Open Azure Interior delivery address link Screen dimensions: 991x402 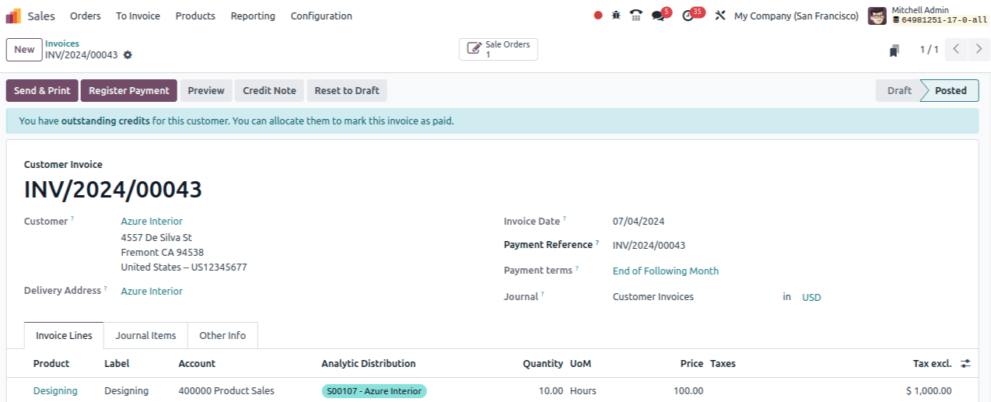[x=152, y=292]
